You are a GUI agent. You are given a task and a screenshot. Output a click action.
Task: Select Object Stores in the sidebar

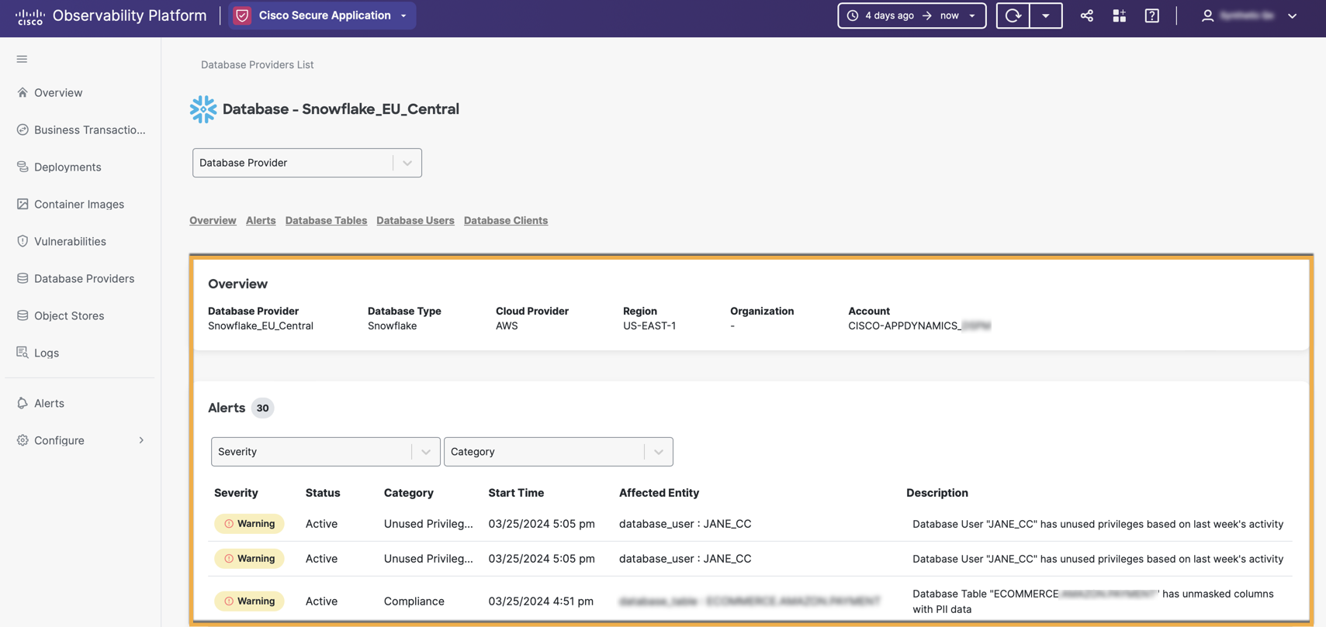[69, 315]
